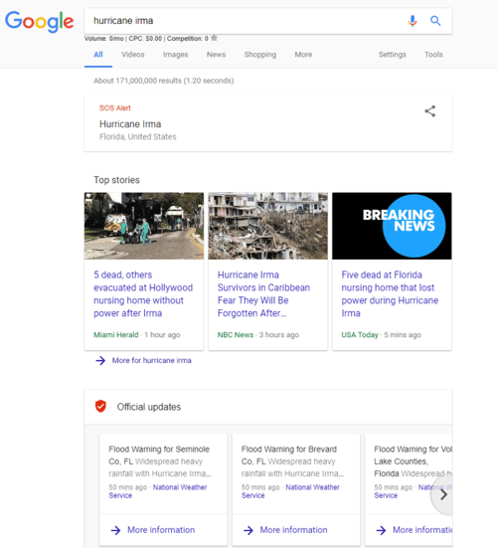497x548 pixels.
Task: Click the NBC News source label
Action: pos(236,335)
